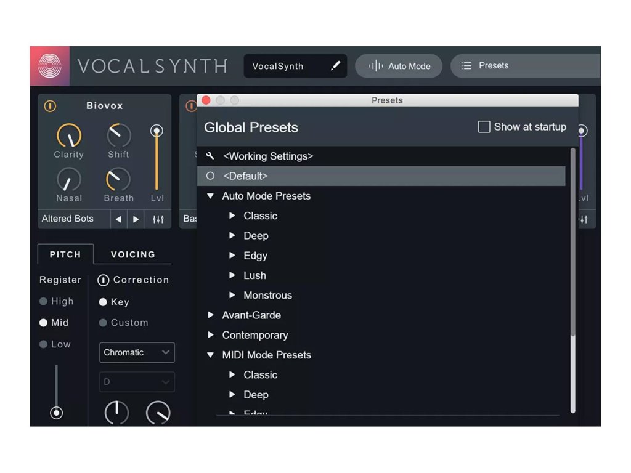Collapse the MIDI Mode Presets folder arrow
The image size is (631, 473).
coord(210,355)
